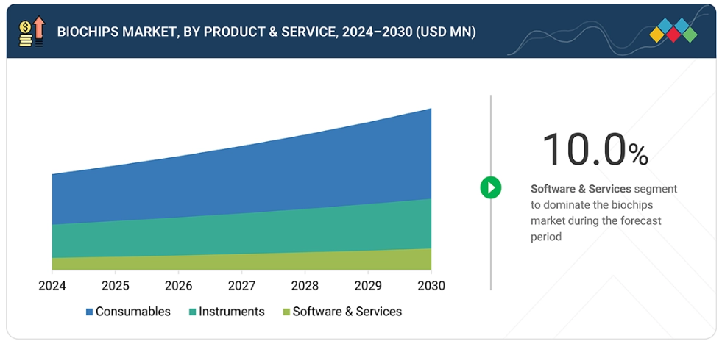722x341 pixels.
Task: Click the 10.0% statistic text
Action: click(595, 150)
